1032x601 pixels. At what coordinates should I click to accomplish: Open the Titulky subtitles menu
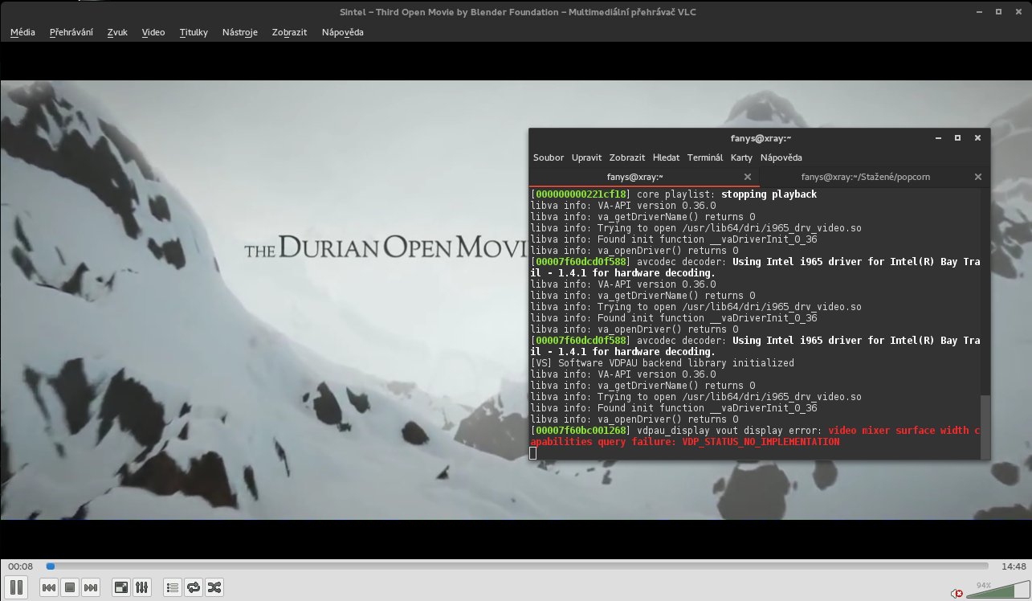[194, 32]
